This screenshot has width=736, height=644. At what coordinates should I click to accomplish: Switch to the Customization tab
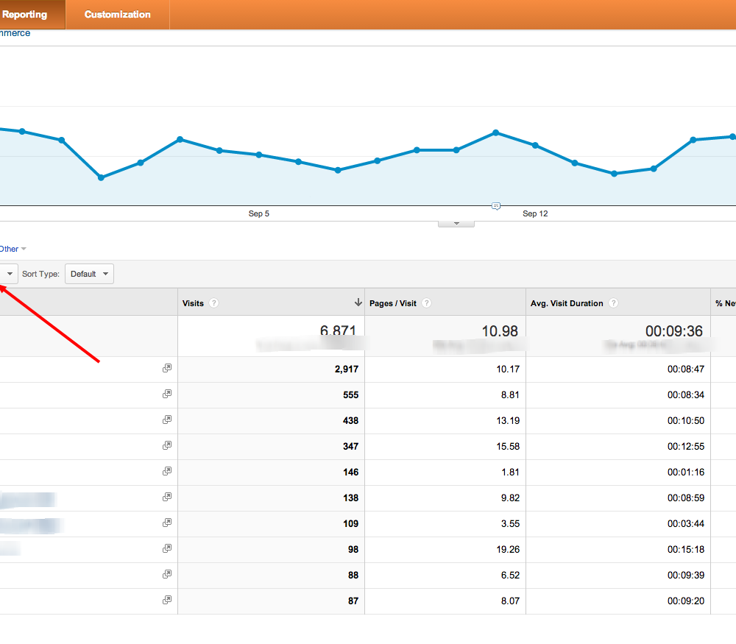coord(117,15)
